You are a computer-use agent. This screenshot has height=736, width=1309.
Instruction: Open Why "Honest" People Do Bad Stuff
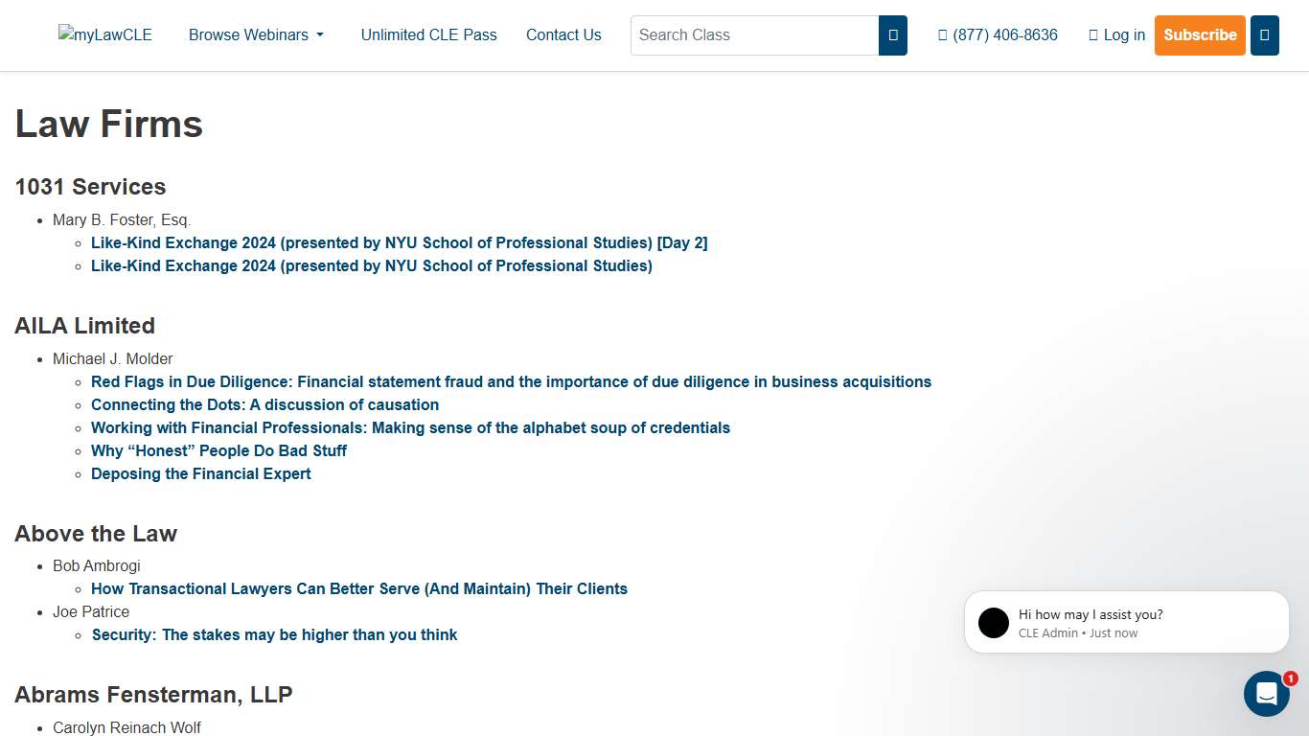218,451
